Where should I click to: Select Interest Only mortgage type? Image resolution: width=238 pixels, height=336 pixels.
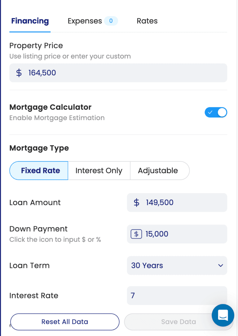[99, 171]
